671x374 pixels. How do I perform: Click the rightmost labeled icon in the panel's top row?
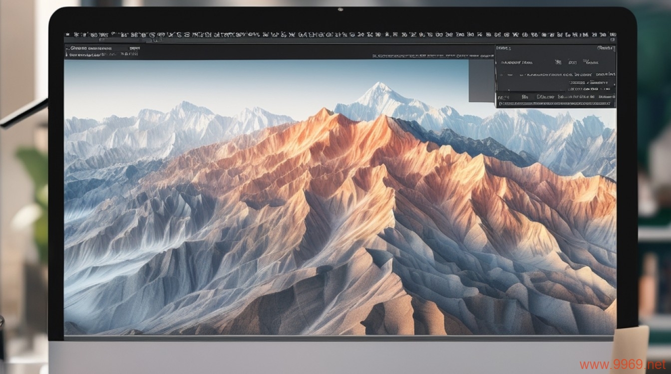pyautogui.click(x=592, y=63)
